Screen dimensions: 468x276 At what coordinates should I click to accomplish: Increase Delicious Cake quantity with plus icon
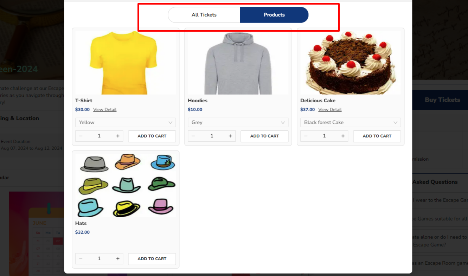point(343,136)
